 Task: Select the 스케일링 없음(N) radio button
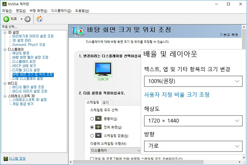(92, 136)
